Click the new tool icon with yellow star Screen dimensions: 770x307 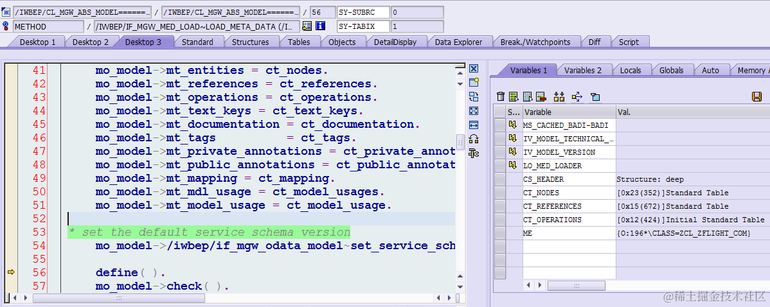pyautogui.click(x=474, y=82)
